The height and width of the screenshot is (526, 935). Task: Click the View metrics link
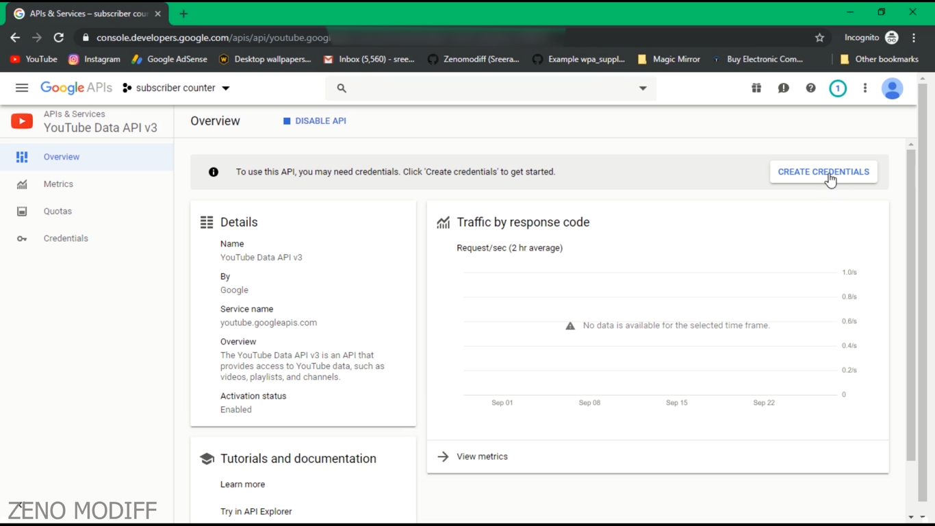[x=482, y=456]
